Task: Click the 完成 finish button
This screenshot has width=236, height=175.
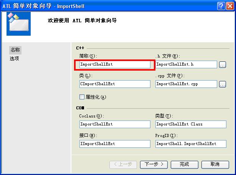Action: [x=185, y=165]
